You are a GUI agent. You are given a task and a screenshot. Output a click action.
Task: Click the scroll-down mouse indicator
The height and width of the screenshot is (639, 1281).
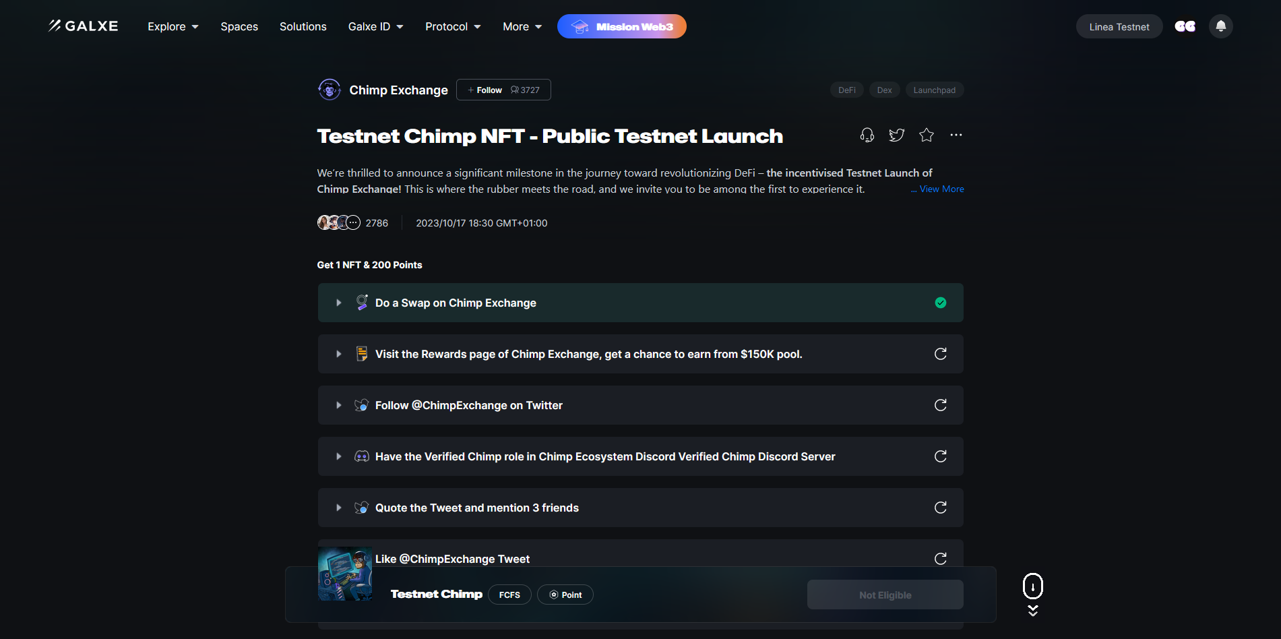[x=1032, y=587]
